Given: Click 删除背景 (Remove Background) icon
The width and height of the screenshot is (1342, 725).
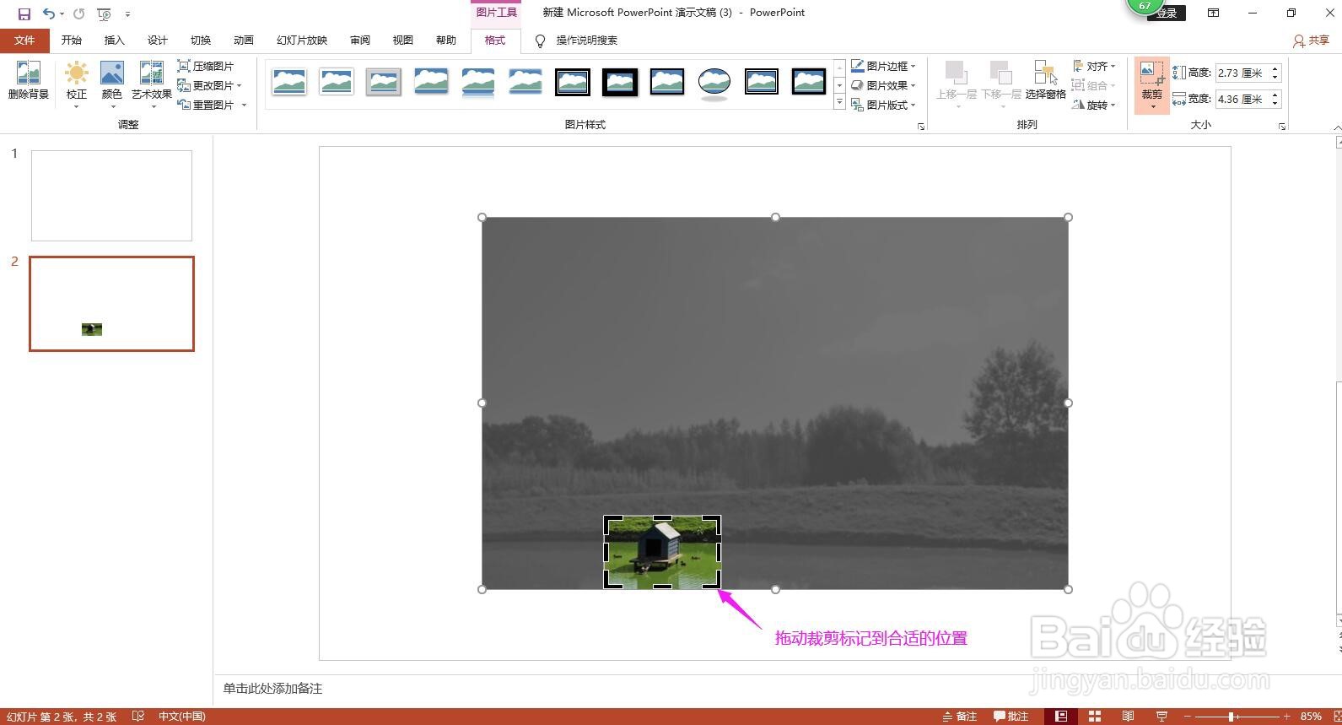Looking at the screenshot, I should (x=29, y=81).
